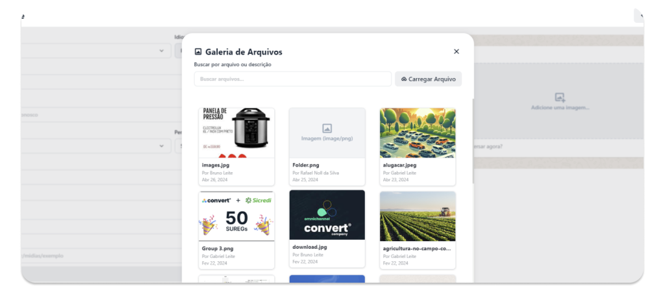665x295 pixels.
Task: Click the gallery icon beside Galeria de Arquivos title
Action: pos(198,52)
